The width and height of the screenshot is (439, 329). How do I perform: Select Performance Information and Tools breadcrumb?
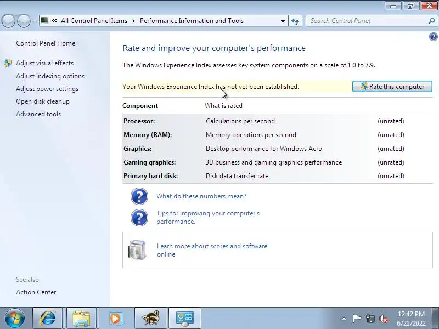[x=192, y=21]
